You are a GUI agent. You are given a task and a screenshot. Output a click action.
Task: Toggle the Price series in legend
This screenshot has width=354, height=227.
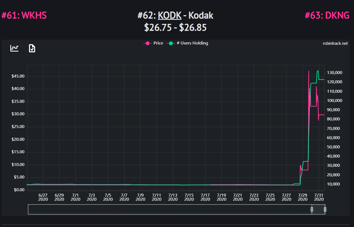coord(153,43)
